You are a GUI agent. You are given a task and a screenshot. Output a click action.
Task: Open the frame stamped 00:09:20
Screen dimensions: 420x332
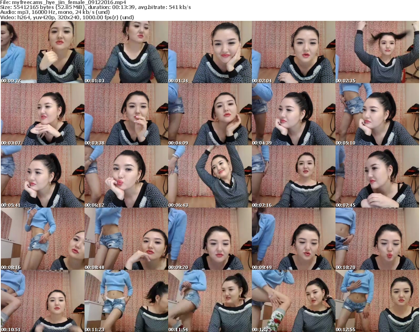coord(210,239)
